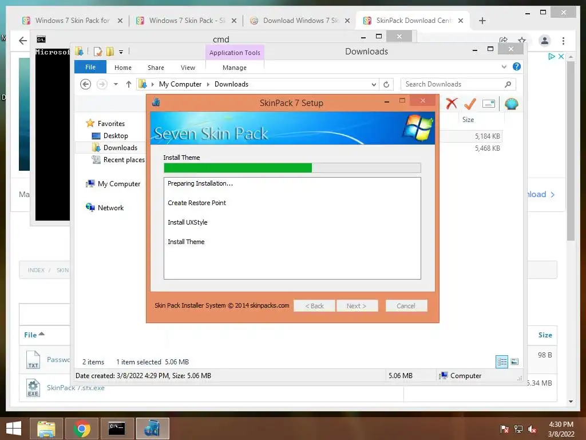This screenshot has width=586, height=440.
Task: Expand the Explorer ribbon with the chevron
Action: click(504, 66)
